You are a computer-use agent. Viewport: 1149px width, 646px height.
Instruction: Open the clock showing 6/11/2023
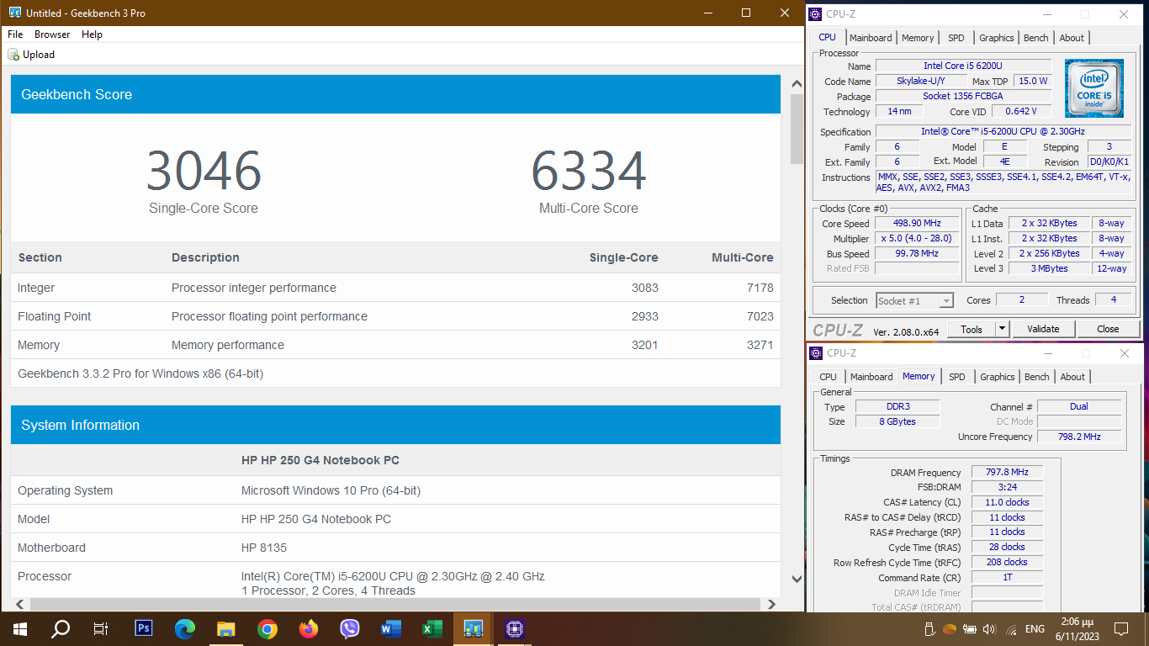tap(1078, 628)
